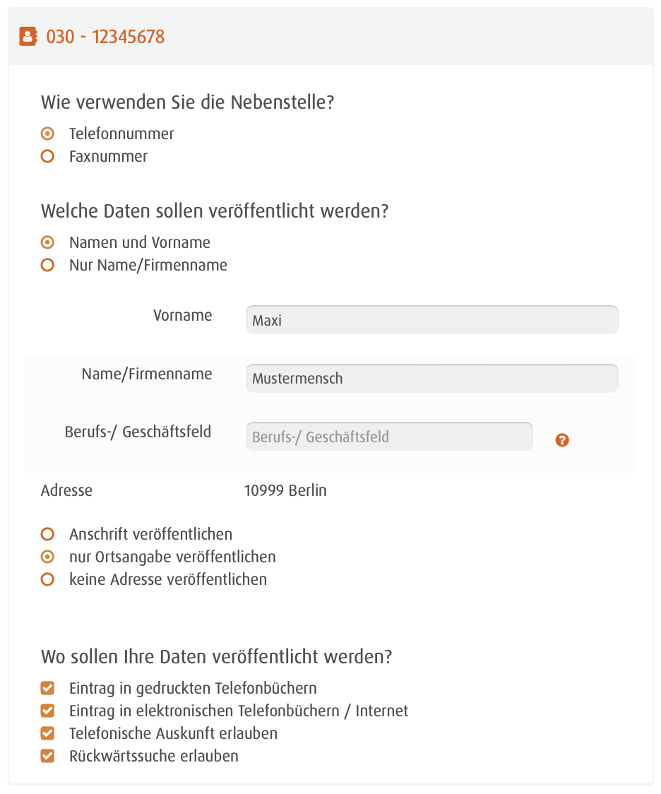
Task: Open help icon beside Berufs-/Geschäftsfeld
Action: pyautogui.click(x=562, y=440)
